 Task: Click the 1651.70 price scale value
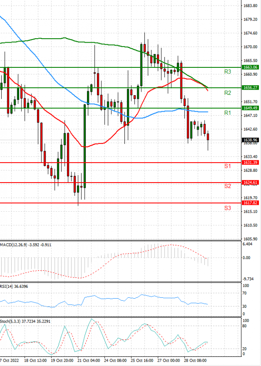pyautogui.click(x=251, y=102)
